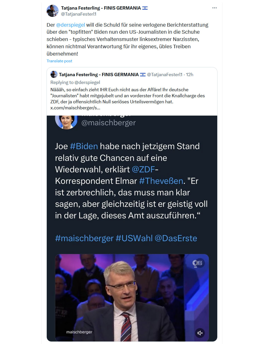The image size is (264, 344).
Task: Open the three-dot more options menu
Action: (214, 8)
